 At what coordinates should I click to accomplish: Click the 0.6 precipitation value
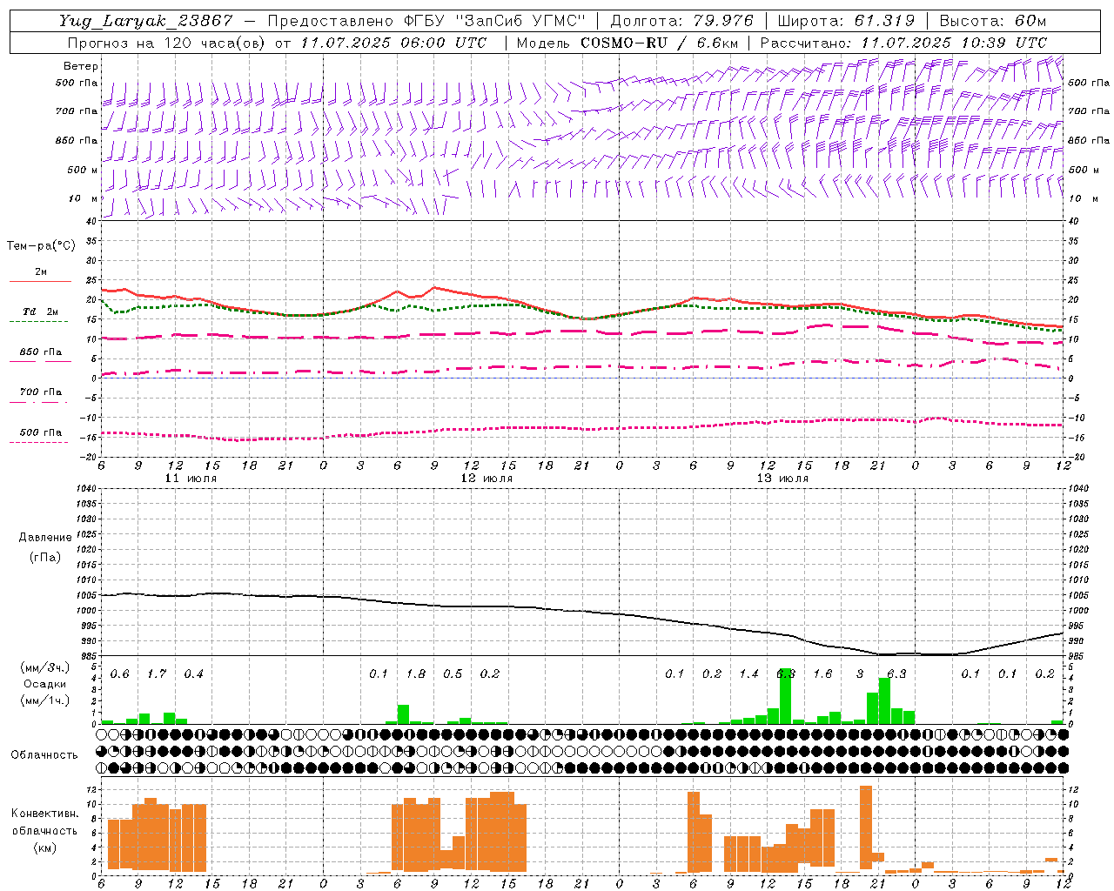pyautogui.click(x=120, y=674)
